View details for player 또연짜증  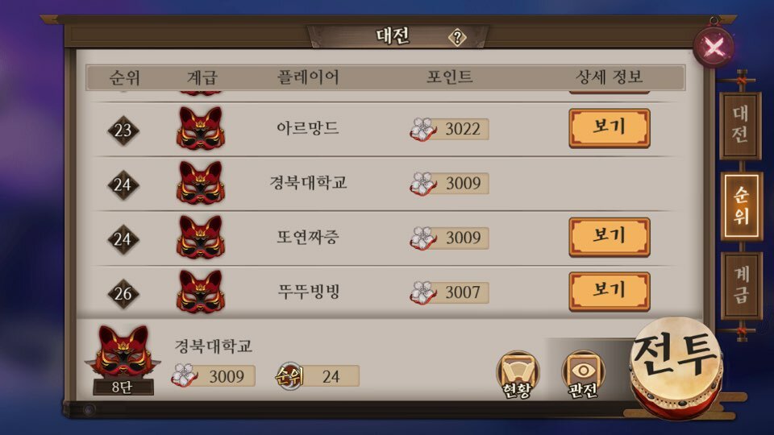[610, 237]
